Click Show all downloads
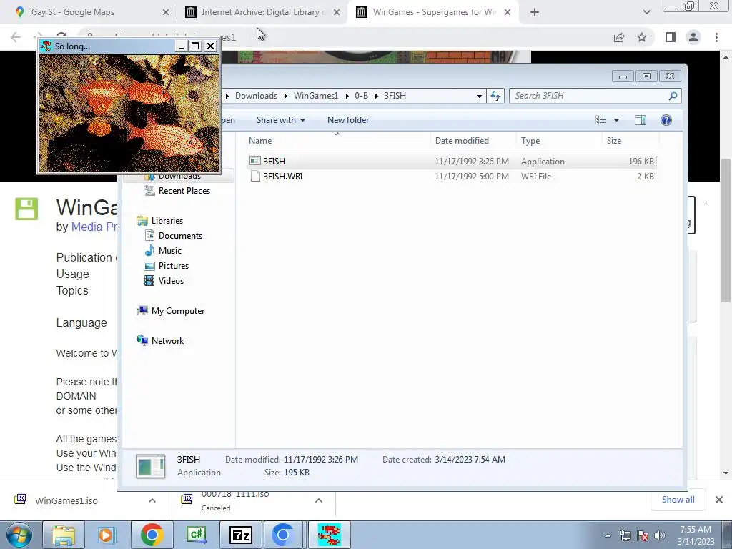Image resolution: width=732 pixels, height=549 pixels. [678, 500]
